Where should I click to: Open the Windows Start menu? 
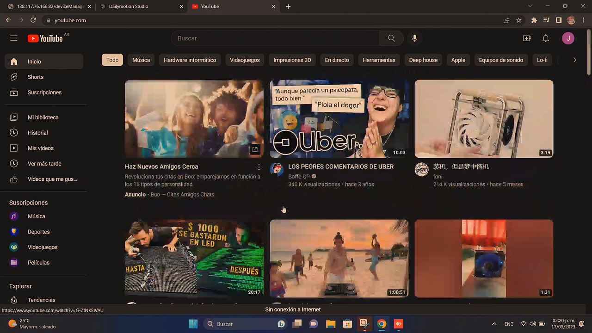(x=193, y=324)
